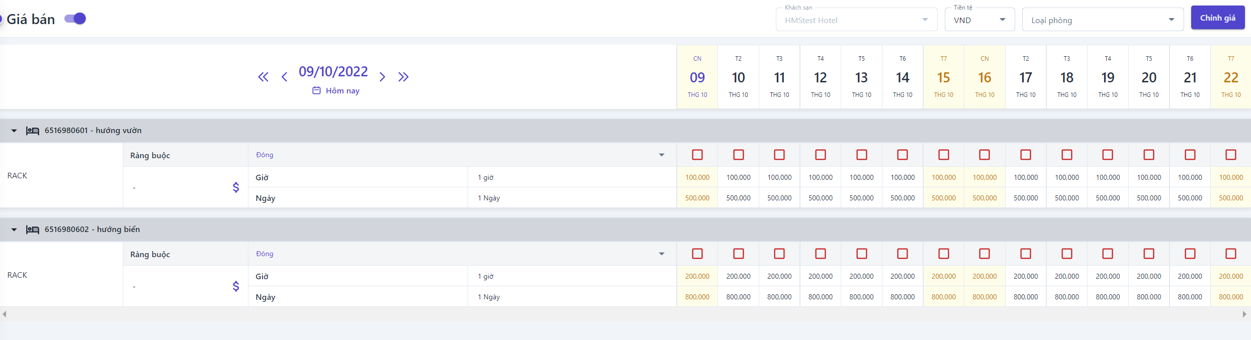Check the hướng biển Đóng box for day 15
The width and height of the screenshot is (1251, 340).
pyautogui.click(x=944, y=254)
